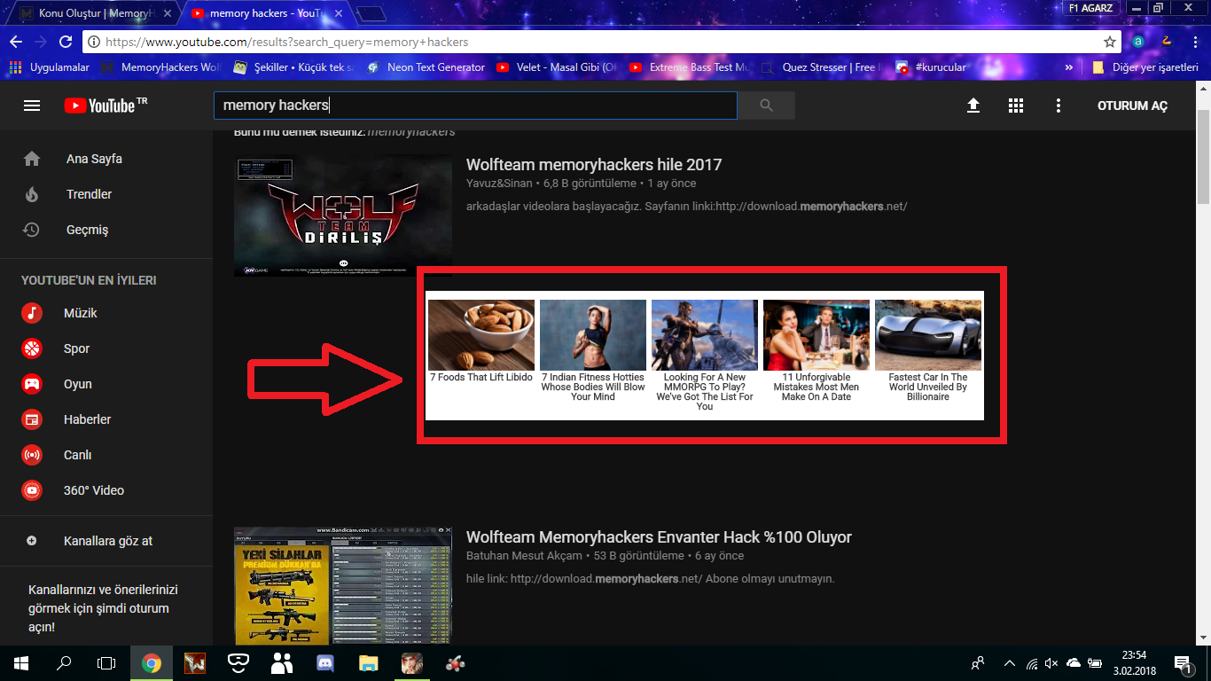Open the Yavuz&Sinan channel link
This screenshot has height=681, width=1211.
point(499,184)
